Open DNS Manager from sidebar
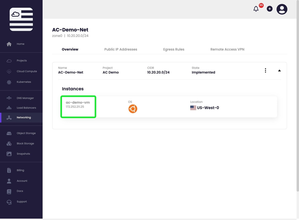 click(x=25, y=98)
